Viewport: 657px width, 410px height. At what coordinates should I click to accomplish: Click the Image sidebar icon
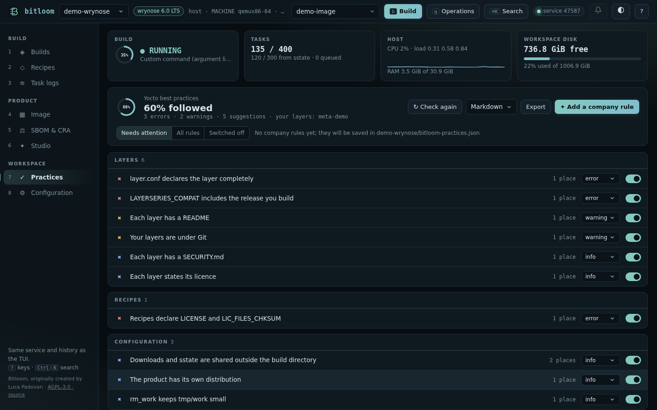click(22, 115)
